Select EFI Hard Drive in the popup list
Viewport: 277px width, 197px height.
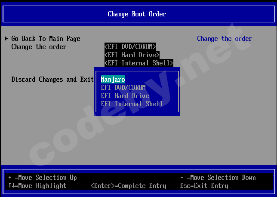click(x=125, y=95)
